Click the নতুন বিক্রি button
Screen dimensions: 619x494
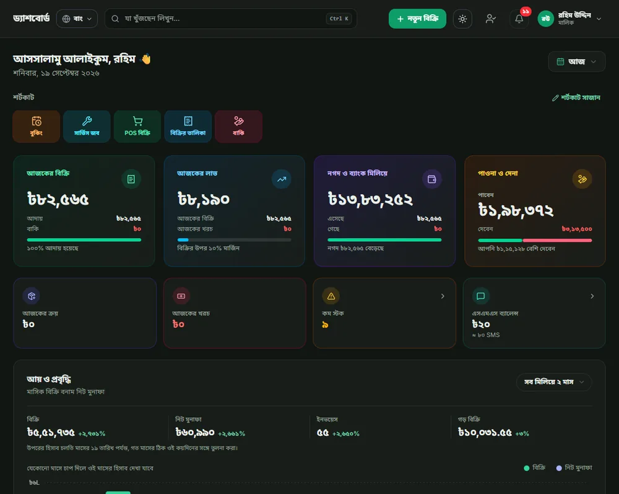[417, 19]
